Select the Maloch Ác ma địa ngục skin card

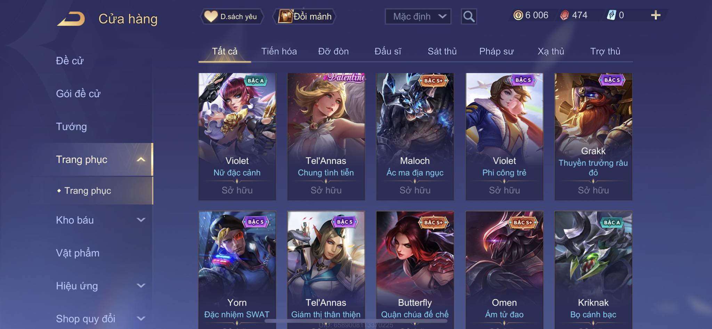pyautogui.click(x=415, y=137)
